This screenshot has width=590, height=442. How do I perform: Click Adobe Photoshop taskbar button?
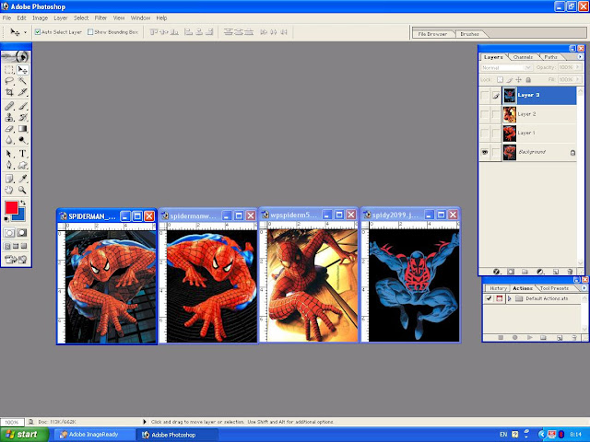click(177, 435)
